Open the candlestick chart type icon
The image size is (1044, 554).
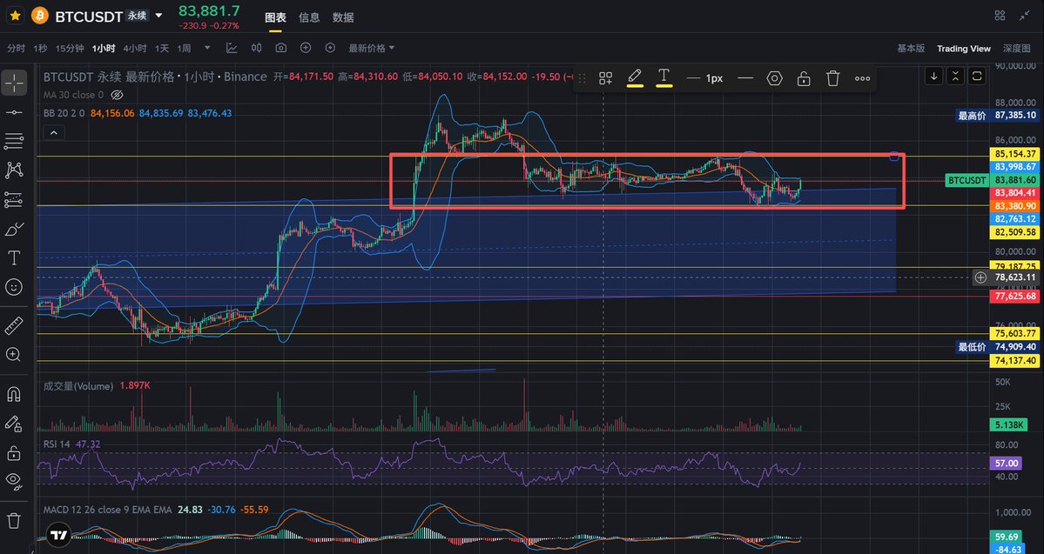[x=256, y=48]
